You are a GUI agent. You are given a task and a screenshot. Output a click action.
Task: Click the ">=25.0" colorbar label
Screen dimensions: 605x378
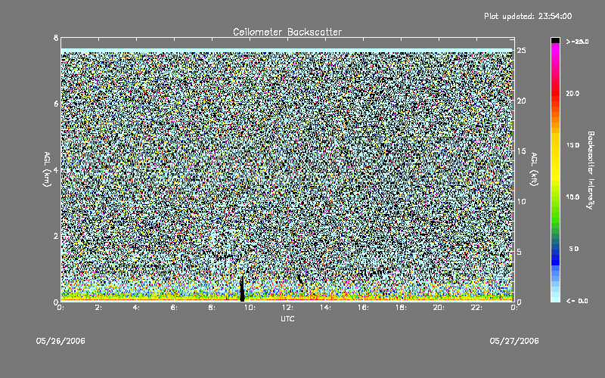coord(578,42)
